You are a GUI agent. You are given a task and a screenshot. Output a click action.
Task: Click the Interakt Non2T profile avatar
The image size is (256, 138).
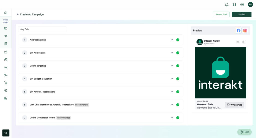click(x=199, y=42)
